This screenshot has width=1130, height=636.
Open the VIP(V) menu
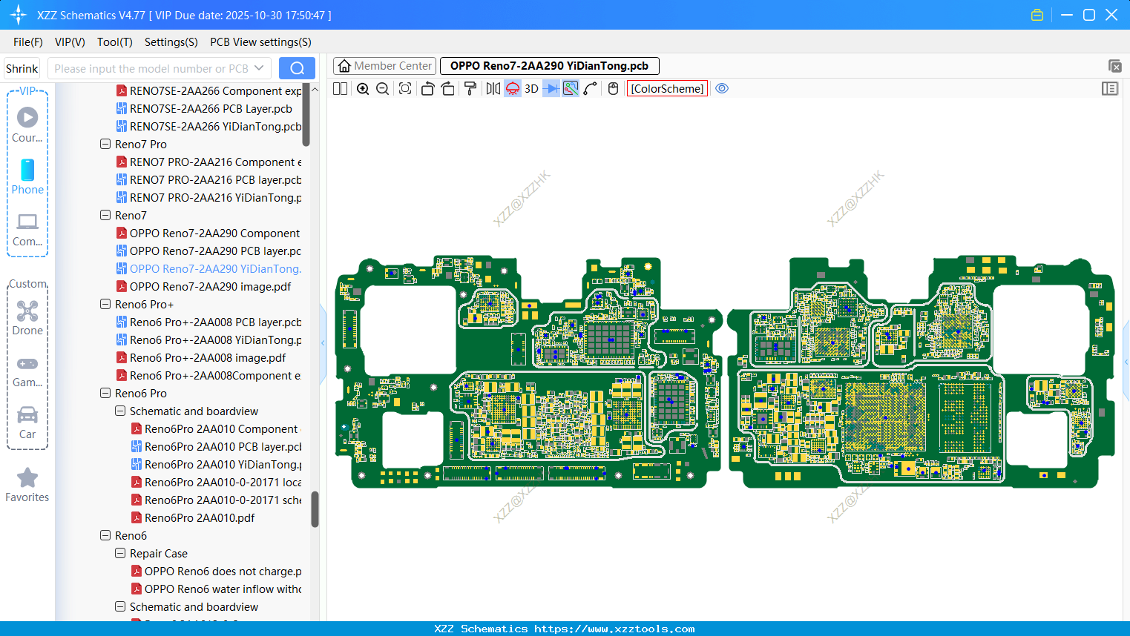pos(70,42)
